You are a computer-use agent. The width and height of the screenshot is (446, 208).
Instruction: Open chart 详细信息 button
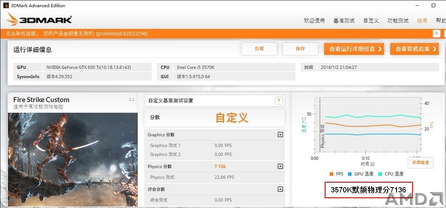coord(421,163)
